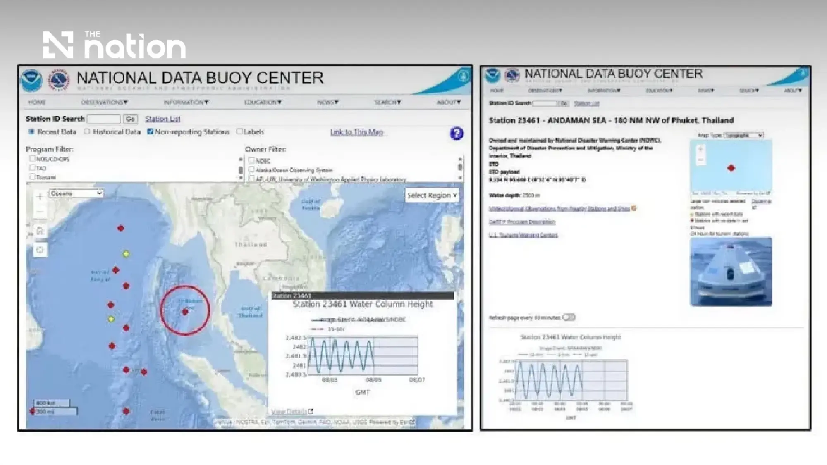This screenshot has height=465, width=827.
Task: Click the Owner Filter list scrollbar thumb
Action: pyautogui.click(x=460, y=167)
